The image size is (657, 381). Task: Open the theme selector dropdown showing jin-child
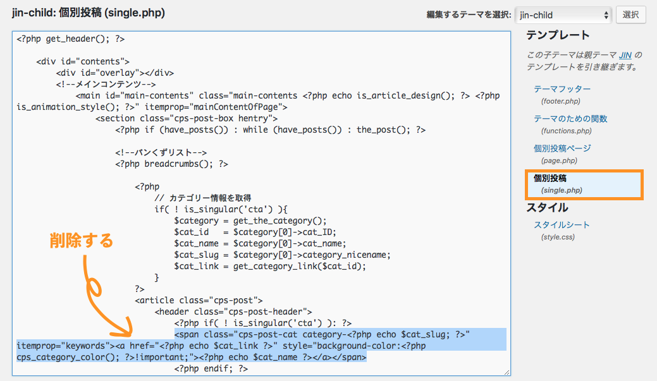[562, 15]
